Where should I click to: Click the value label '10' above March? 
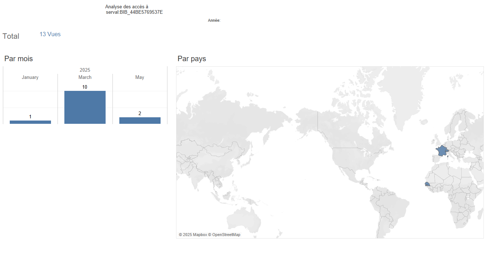[x=85, y=87]
